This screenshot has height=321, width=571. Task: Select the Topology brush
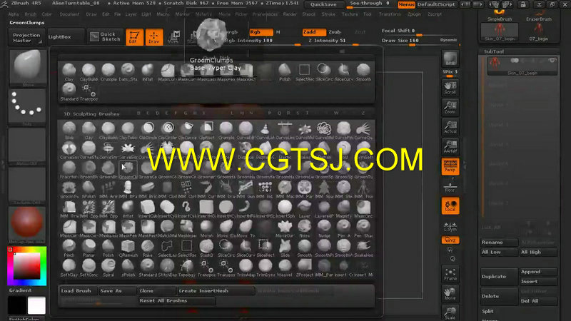[x=187, y=267]
